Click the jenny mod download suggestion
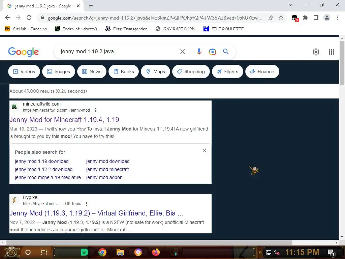Screen dimensions: 345x259 click(x=108, y=161)
